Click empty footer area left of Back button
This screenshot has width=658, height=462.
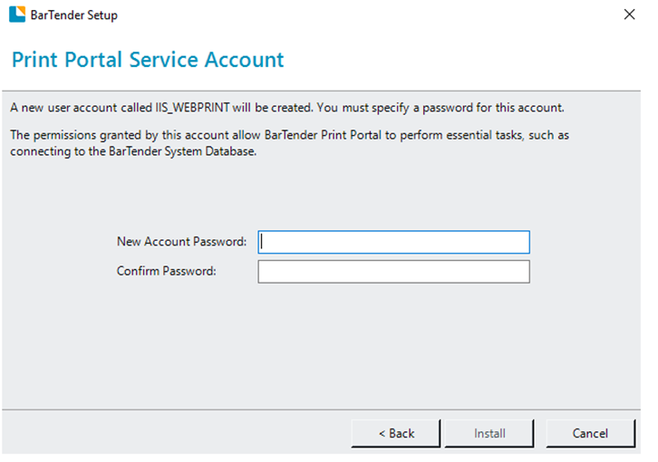click(172, 434)
